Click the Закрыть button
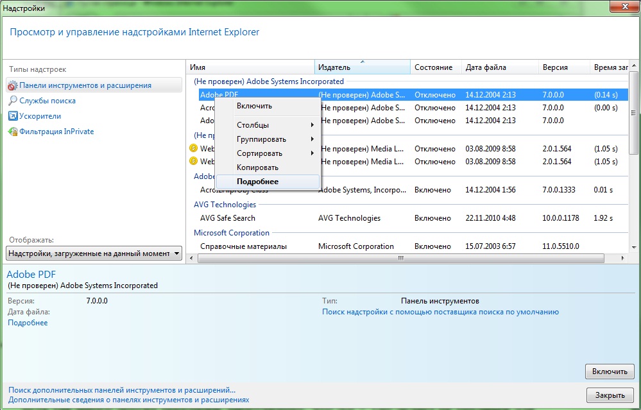The image size is (641, 410). [610, 395]
